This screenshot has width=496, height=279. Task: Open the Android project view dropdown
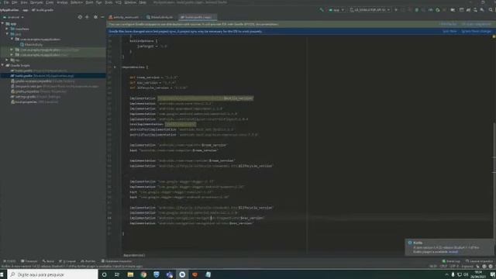[13, 17]
